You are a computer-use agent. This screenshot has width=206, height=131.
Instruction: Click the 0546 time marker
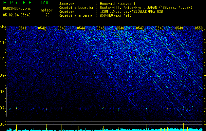[120, 28]
